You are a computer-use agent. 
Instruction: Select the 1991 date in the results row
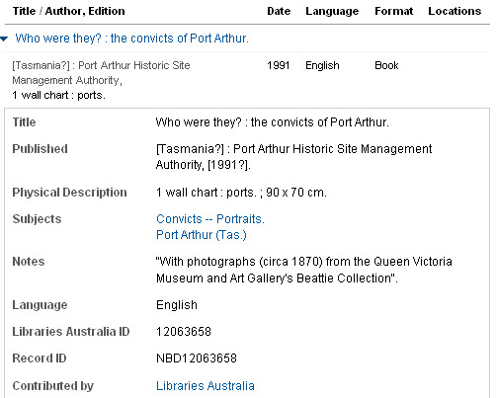coord(279,65)
